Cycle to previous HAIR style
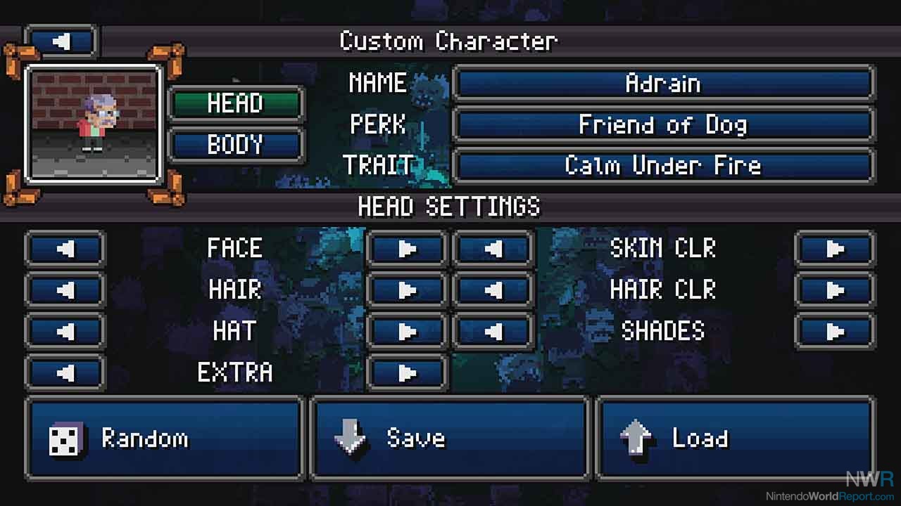901x506 pixels. point(65,290)
